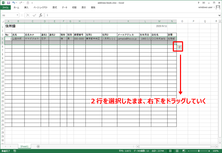
Task: Open the Redo history dropdown arrow
Action: [x=24, y=3]
